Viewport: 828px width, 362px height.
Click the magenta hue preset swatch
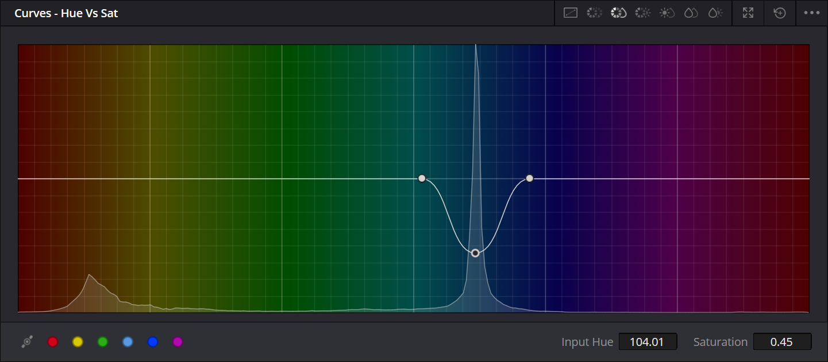click(178, 342)
